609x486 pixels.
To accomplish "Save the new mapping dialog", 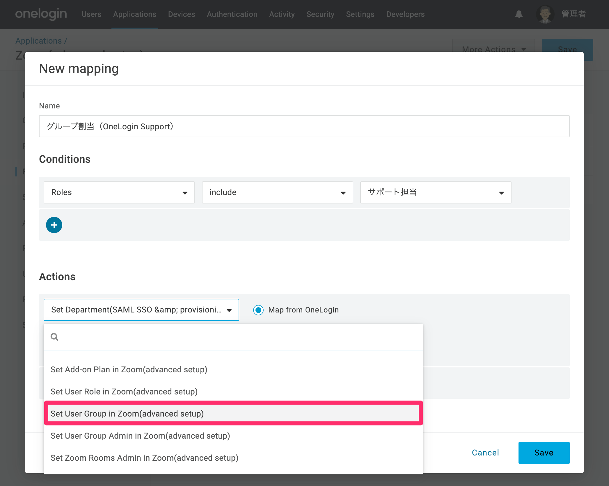I will [x=544, y=453].
